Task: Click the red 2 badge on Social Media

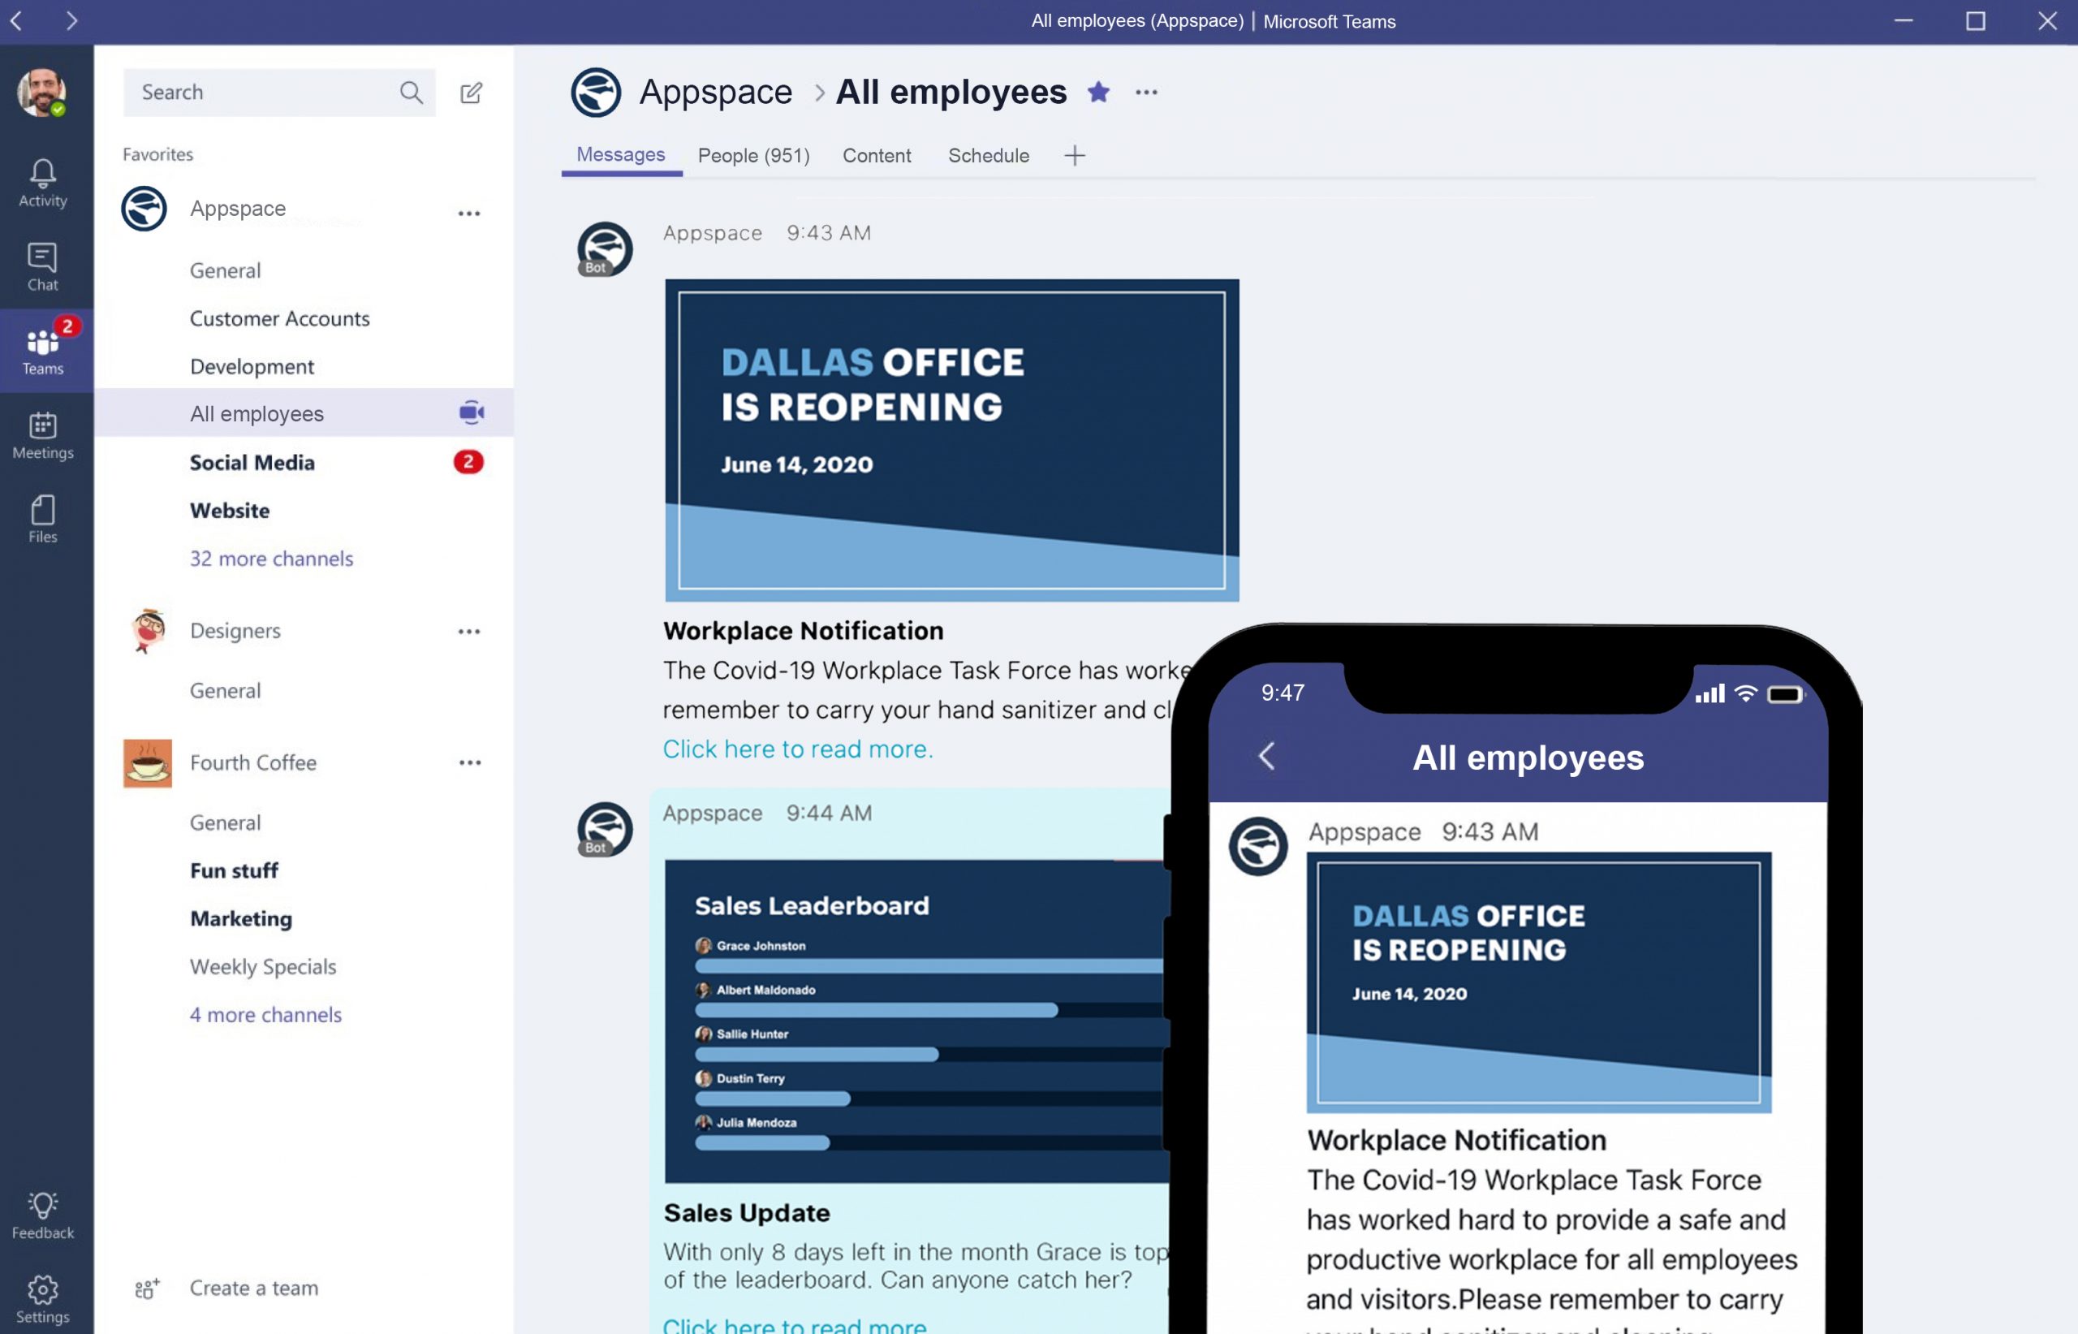Action: point(468,462)
